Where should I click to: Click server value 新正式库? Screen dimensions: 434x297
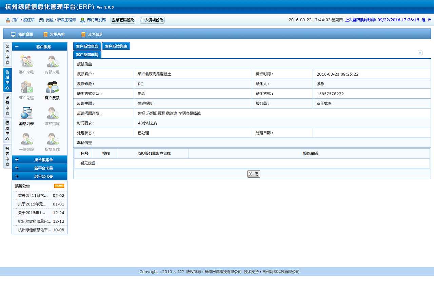(x=324, y=103)
